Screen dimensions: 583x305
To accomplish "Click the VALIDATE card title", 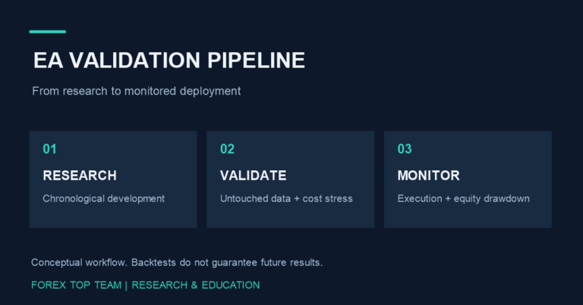I will [254, 176].
